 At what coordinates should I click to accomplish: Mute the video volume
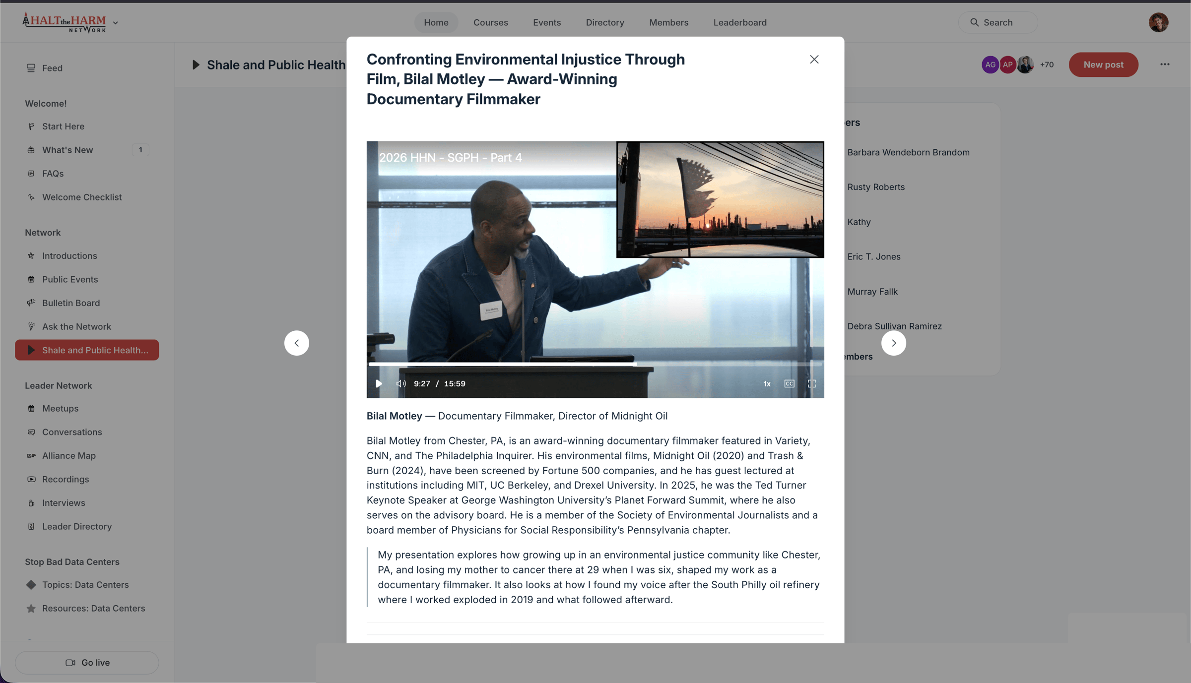(401, 383)
